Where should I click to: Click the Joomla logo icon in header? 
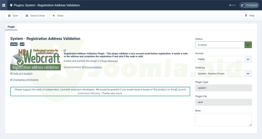tap(3, 5)
